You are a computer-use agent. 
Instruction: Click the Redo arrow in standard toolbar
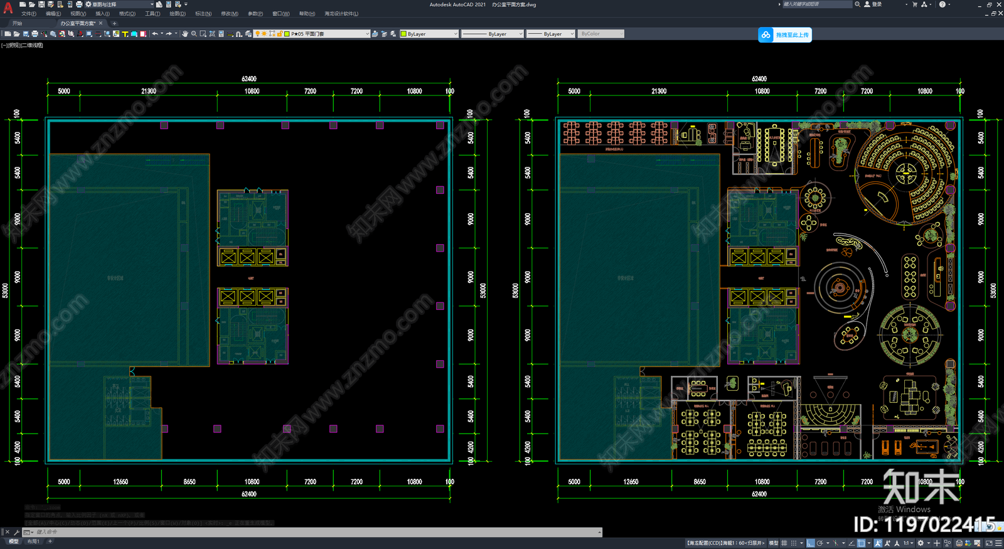pos(169,34)
